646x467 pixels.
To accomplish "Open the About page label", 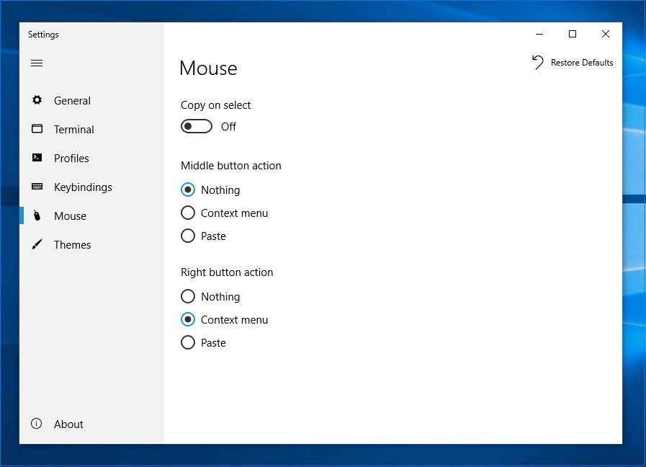I will pyautogui.click(x=68, y=424).
